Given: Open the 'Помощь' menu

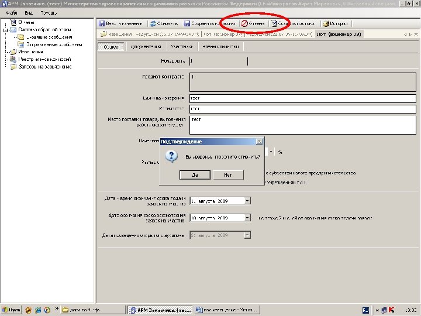Looking at the screenshot, I should (49, 13).
